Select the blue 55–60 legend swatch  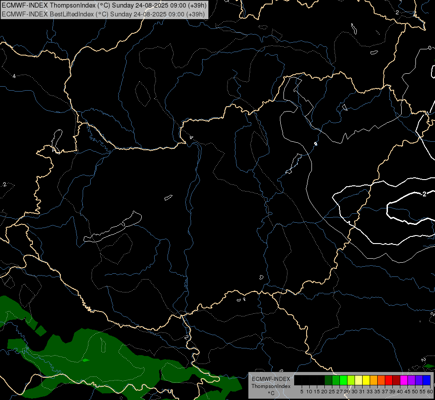point(427,380)
